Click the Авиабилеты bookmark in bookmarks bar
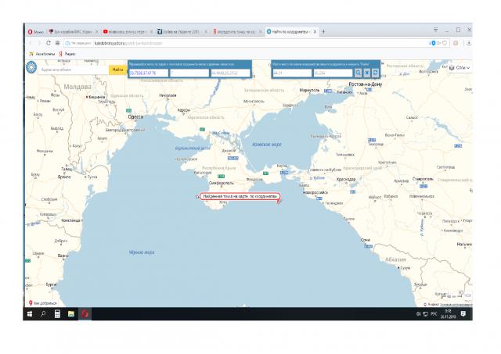Viewport: 501px width, 354px height. click(x=42, y=53)
